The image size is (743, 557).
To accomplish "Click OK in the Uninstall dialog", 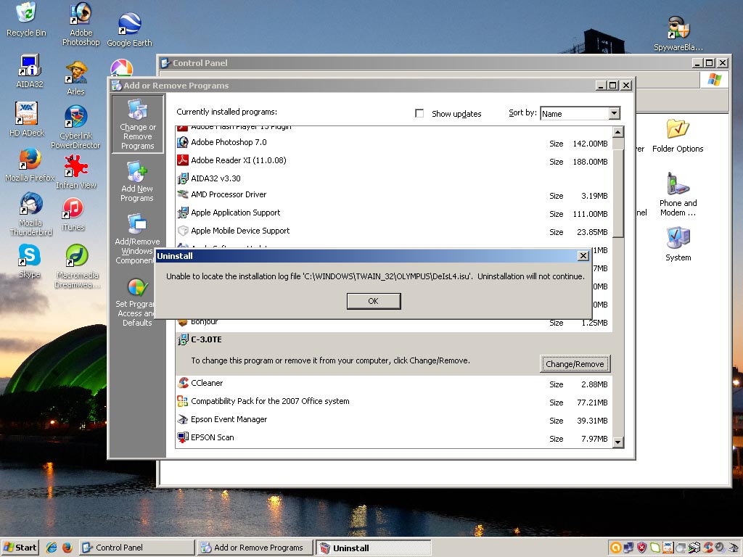I will click(x=373, y=301).
